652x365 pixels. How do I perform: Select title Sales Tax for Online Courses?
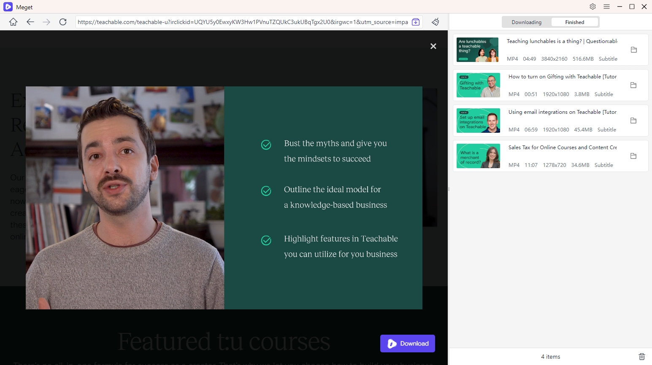[x=563, y=148]
